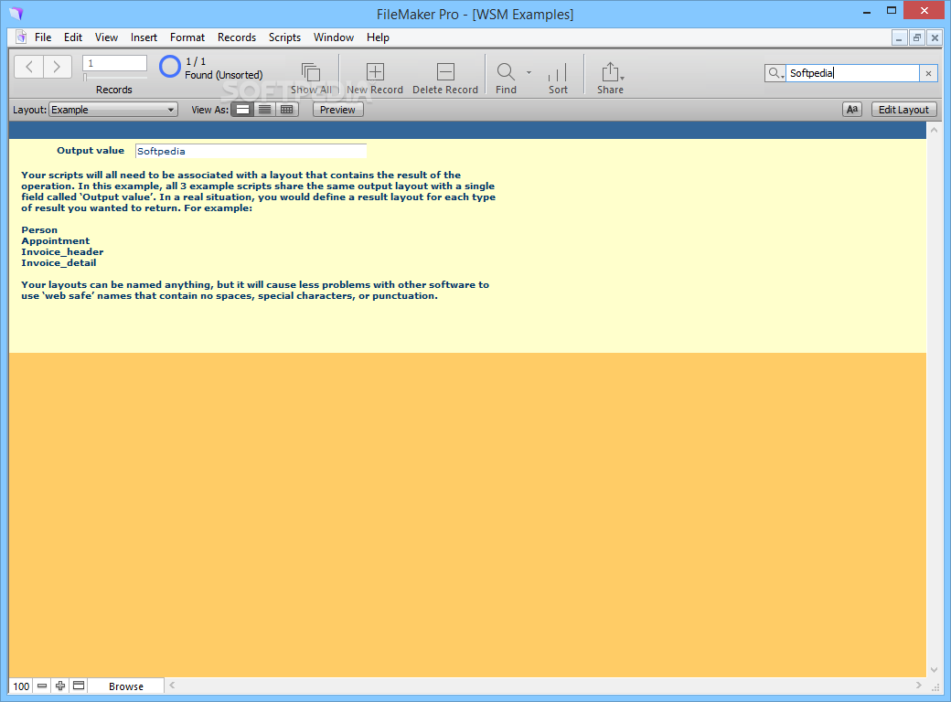Create a New Record

(x=375, y=72)
